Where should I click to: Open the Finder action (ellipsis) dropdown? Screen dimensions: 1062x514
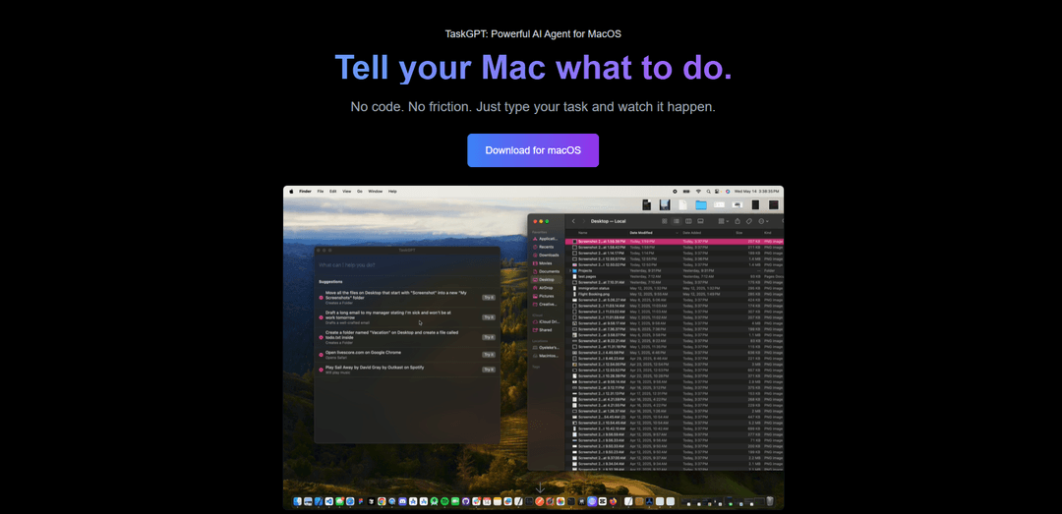(764, 221)
